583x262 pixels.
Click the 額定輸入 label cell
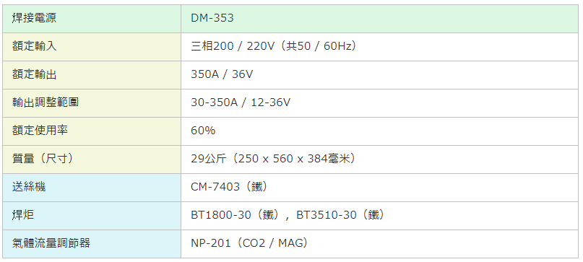[x=92, y=47]
